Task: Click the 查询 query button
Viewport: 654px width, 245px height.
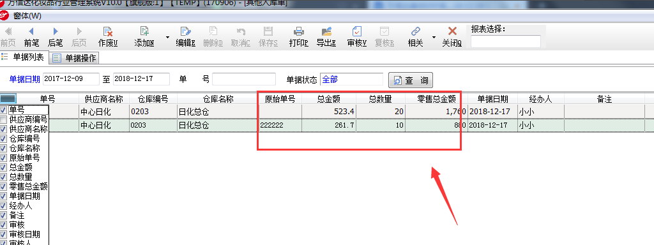Action: [x=411, y=80]
